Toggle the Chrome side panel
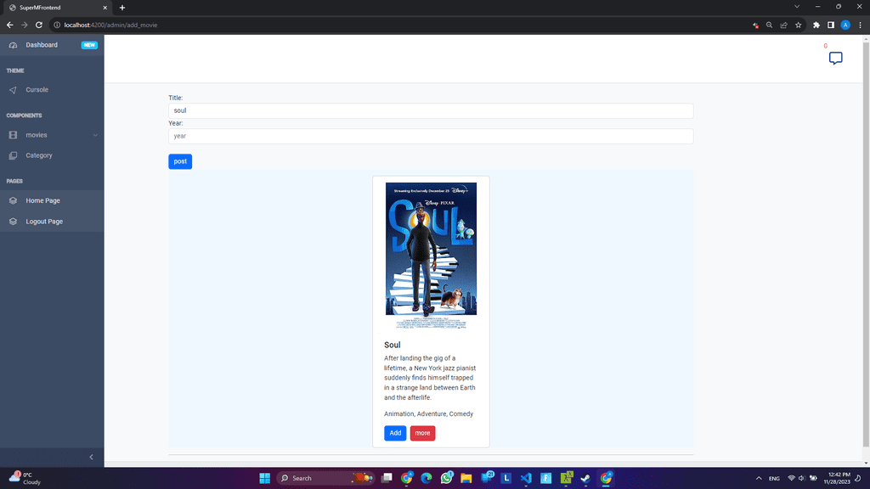870x489 pixels. (x=831, y=25)
